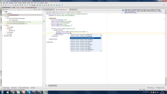Open Chrome from the taskbar
The height and width of the screenshot is (94, 167).
13,92
